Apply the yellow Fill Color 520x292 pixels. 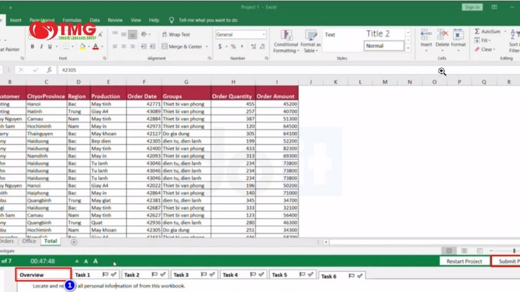tap(83, 47)
